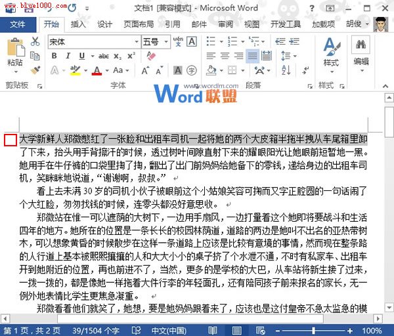Click Grow Font icon
The width and height of the screenshot is (394, 336).
(146, 71)
